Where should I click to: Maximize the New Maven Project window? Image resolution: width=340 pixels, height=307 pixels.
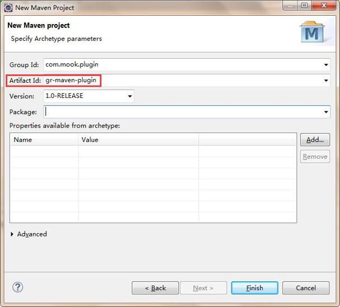pos(304,6)
